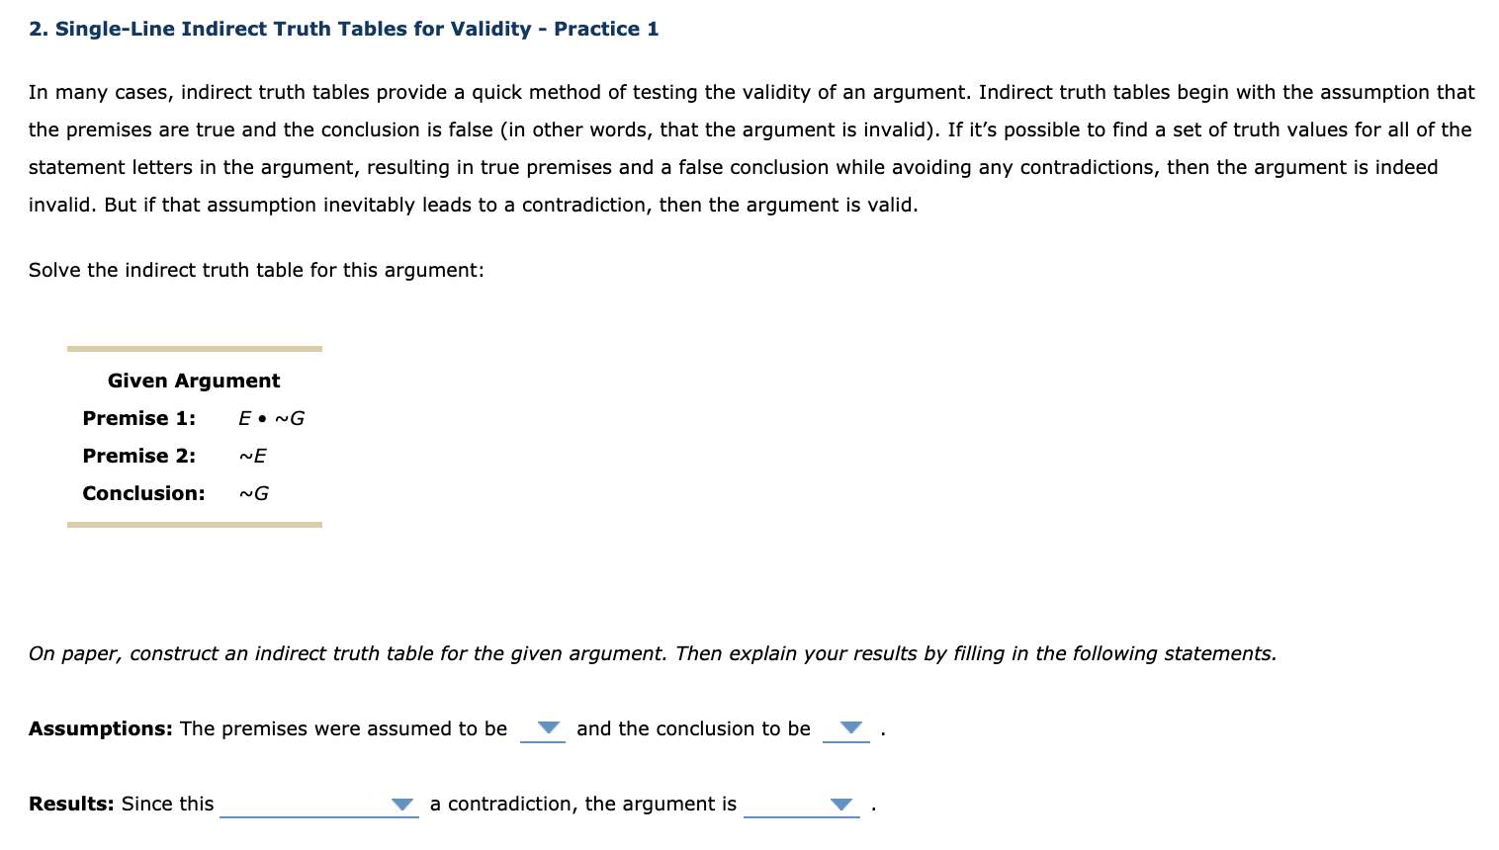Click Premise 2 expression '~E'
The image size is (1499, 850).
point(253,456)
